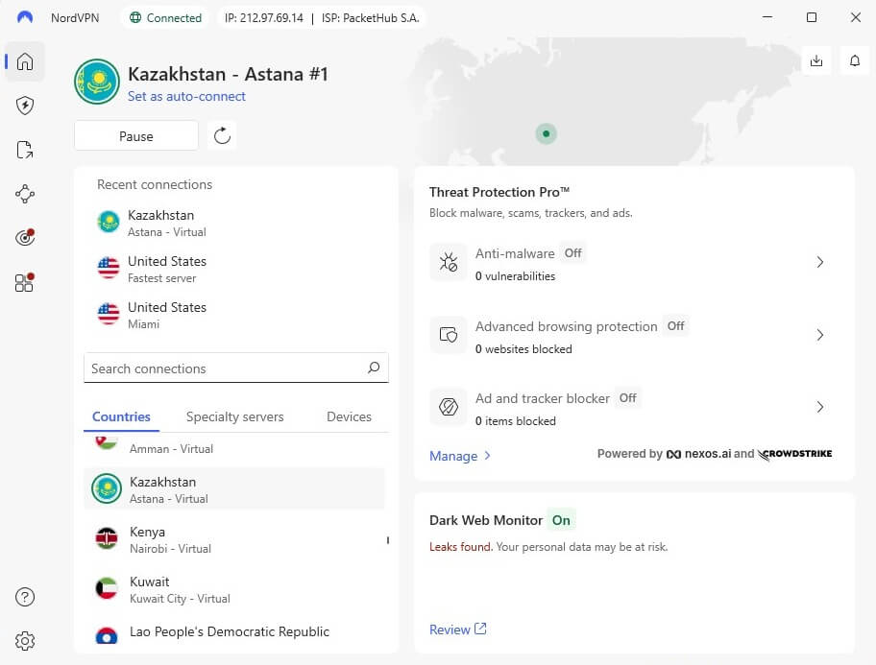Click the Kazakhstan - Astana #1 title

tap(228, 74)
